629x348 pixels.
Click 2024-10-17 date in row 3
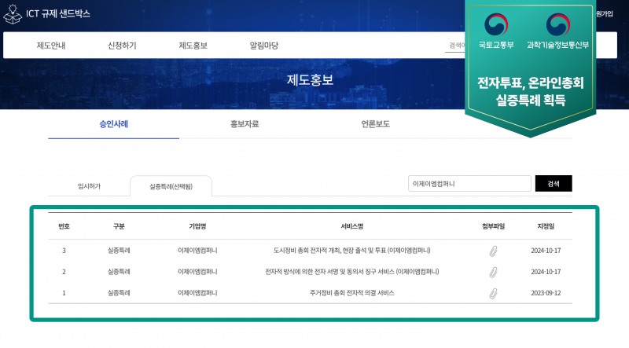click(546, 251)
